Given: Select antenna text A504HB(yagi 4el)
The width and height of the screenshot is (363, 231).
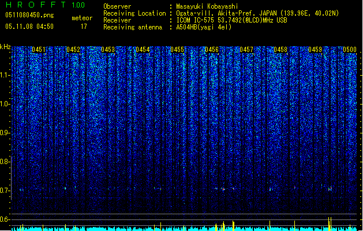Looking at the screenshot, I should (204, 27).
